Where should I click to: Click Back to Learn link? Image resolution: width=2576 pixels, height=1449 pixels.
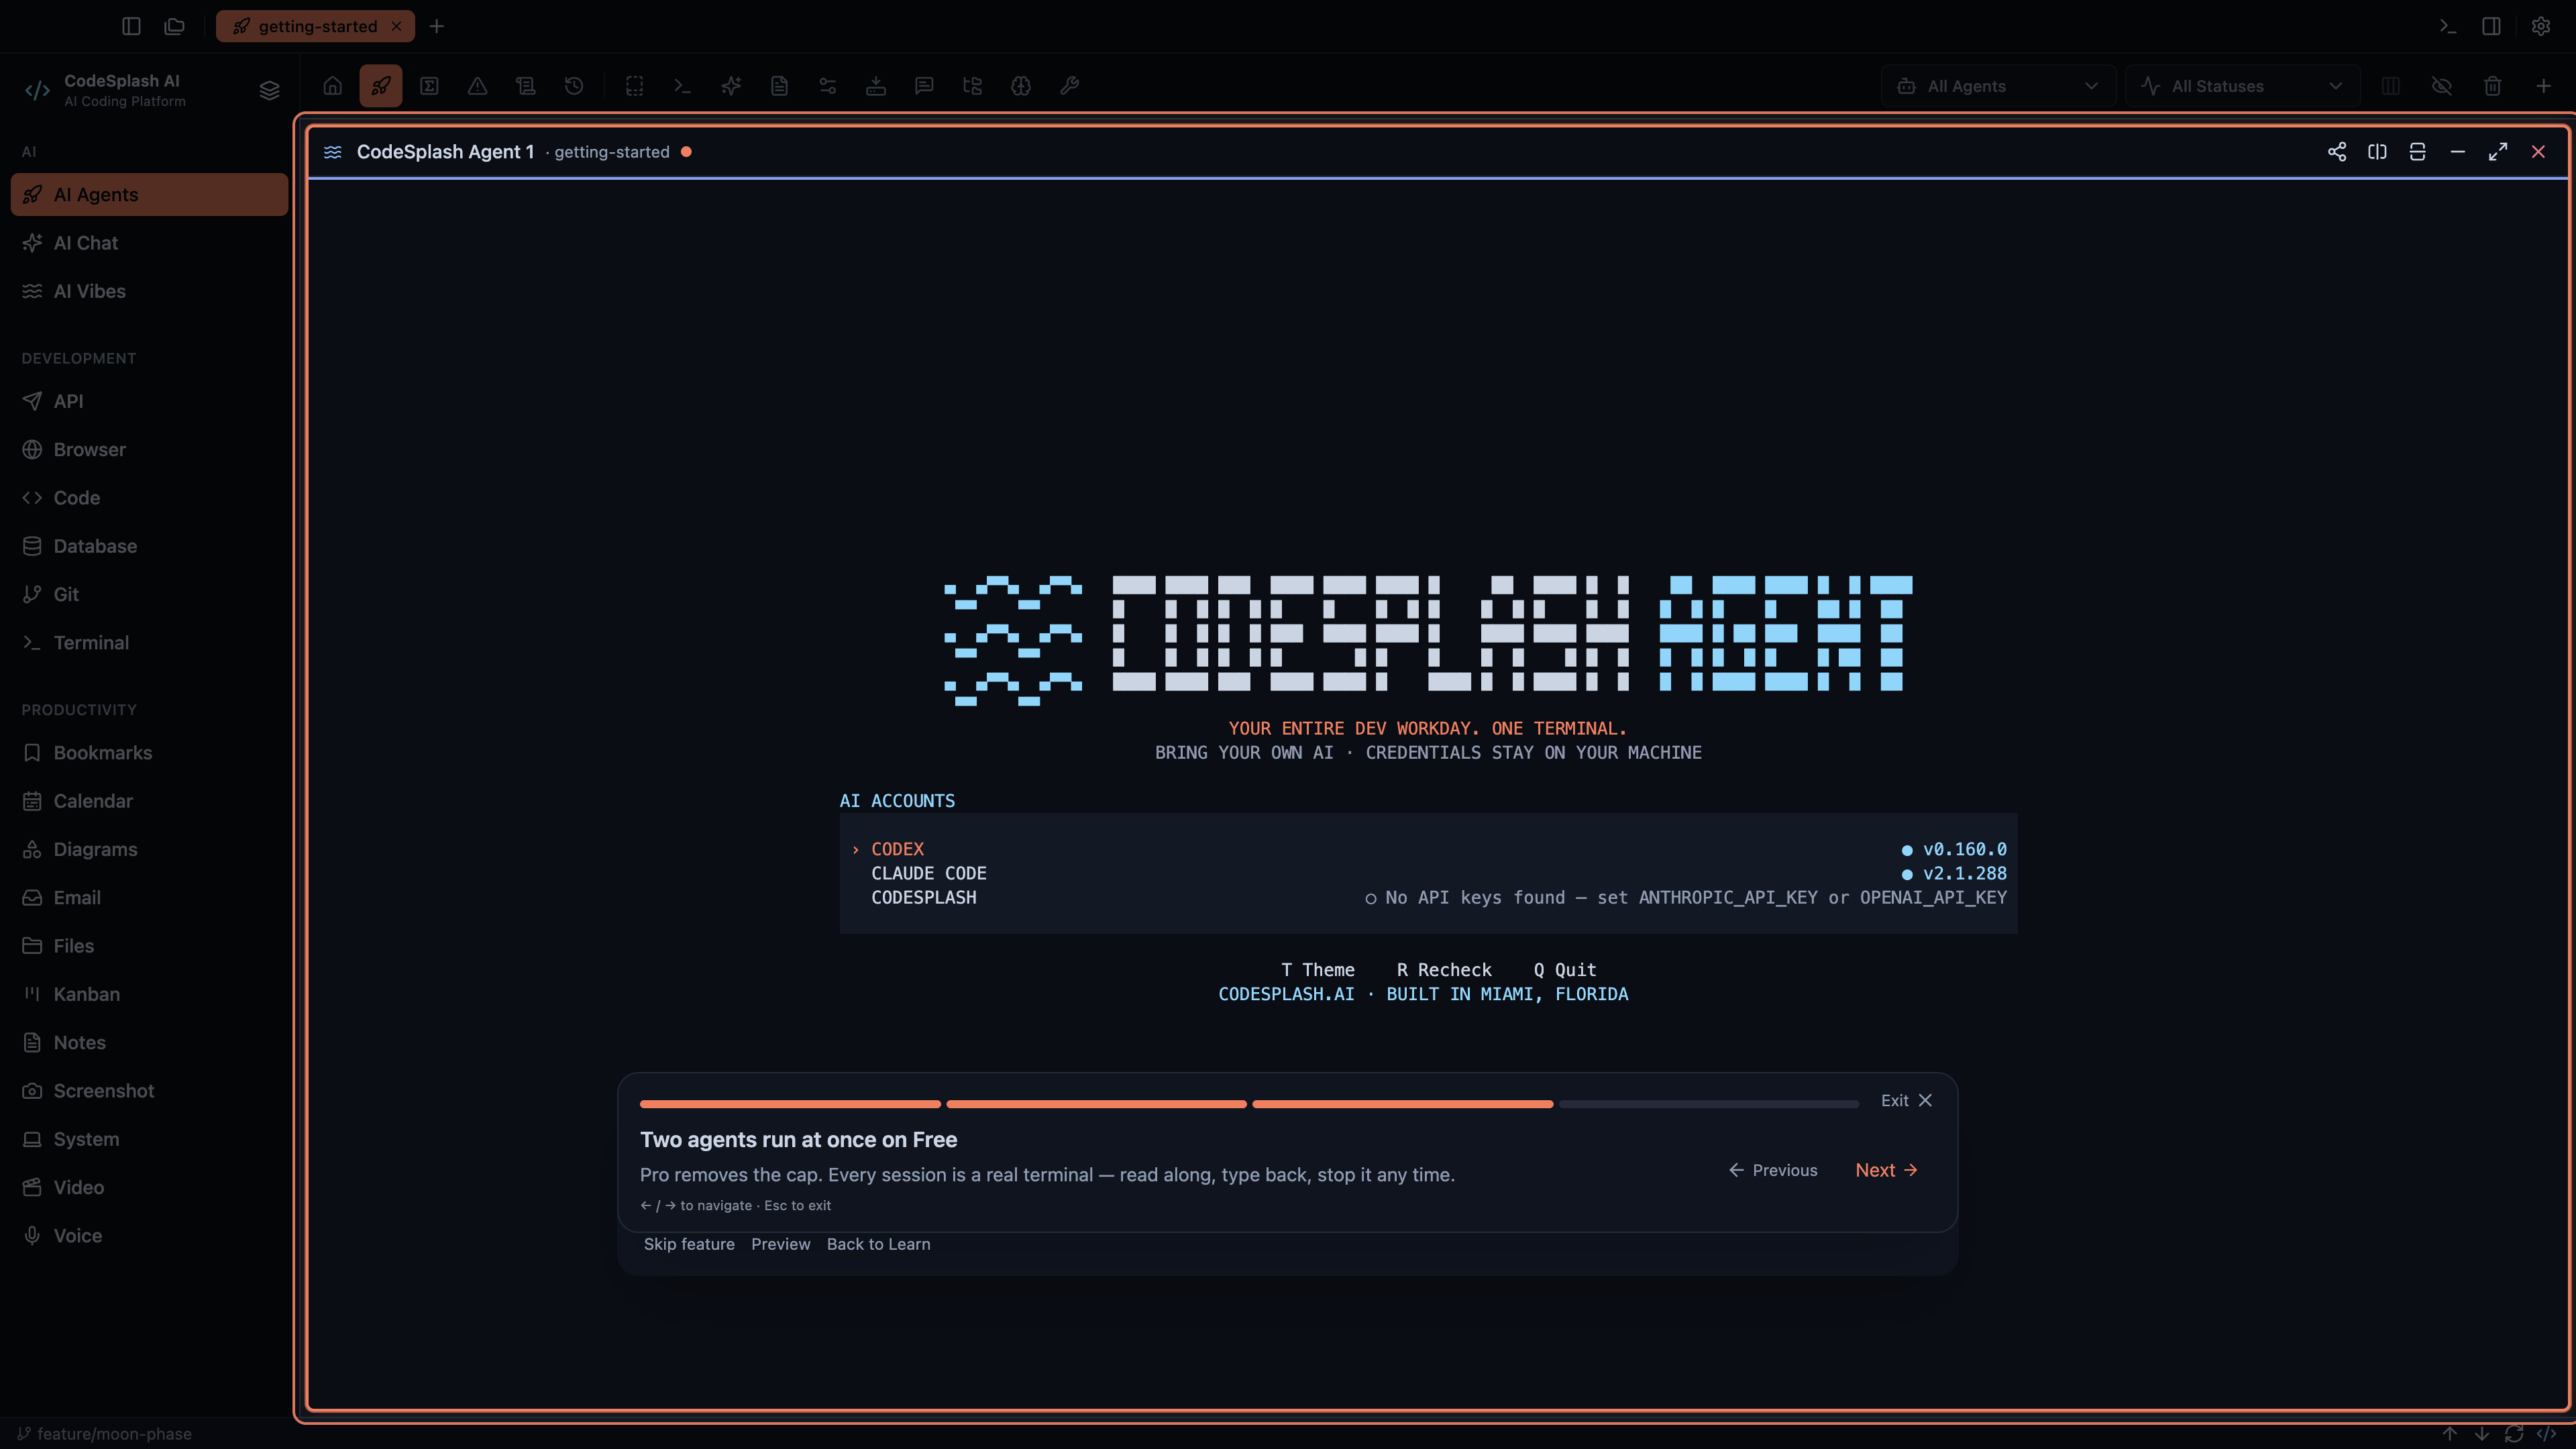click(878, 1244)
